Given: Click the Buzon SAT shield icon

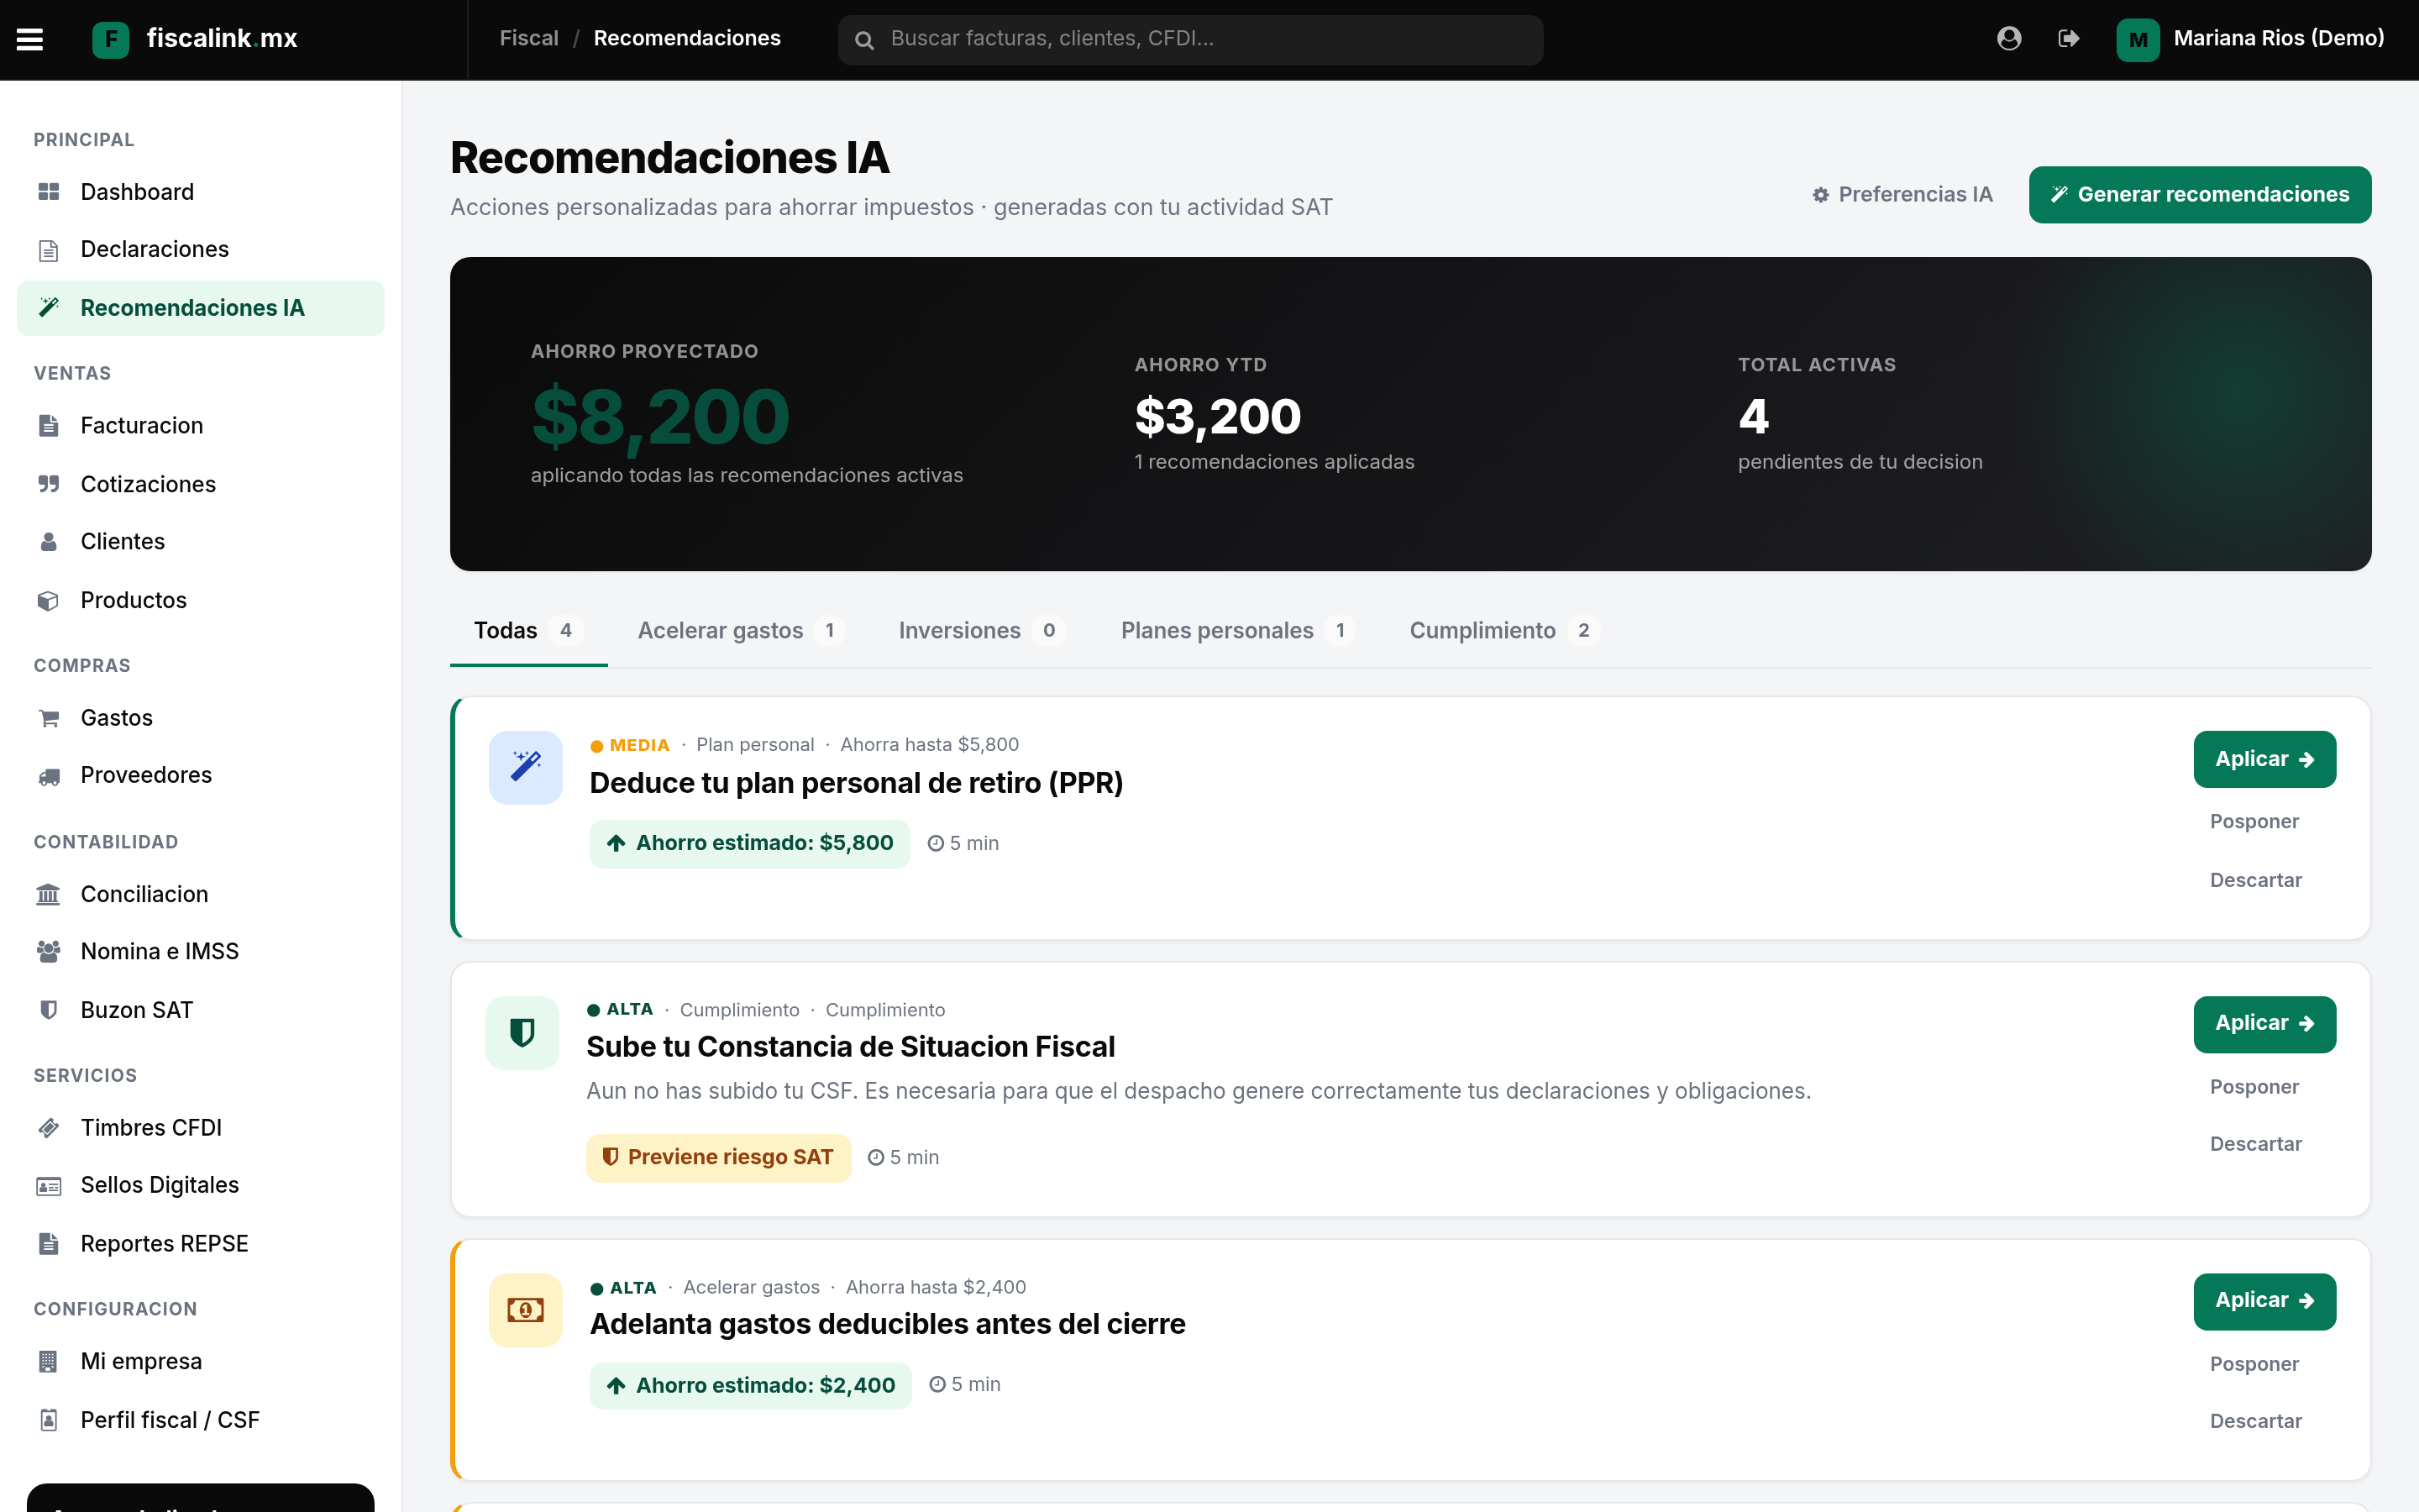Looking at the screenshot, I should point(48,1010).
